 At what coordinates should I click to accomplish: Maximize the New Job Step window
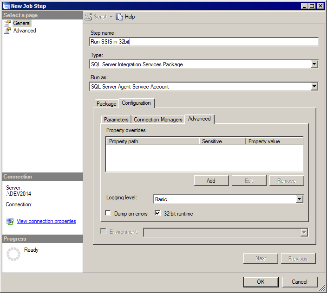[312, 6]
